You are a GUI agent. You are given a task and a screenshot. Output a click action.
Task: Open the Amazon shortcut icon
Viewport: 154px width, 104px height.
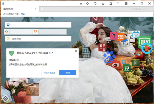(x=132, y=38)
